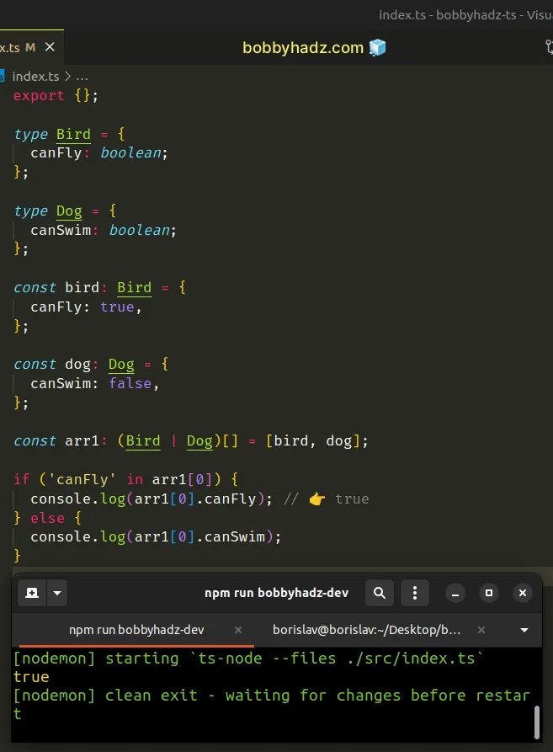Click 'export {};' line
The width and height of the screenshot is (553, 752).
(56, 96)
